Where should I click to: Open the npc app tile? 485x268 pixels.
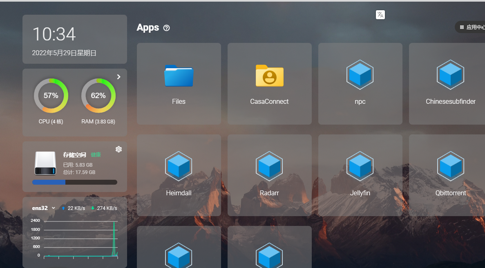[x=360, y=84]
